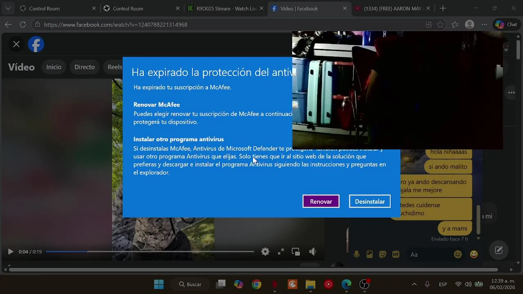Image resolution: width=523 pixels, height=294 pixels.
Task: Add this page to favorites star
Action: [440, 24]
